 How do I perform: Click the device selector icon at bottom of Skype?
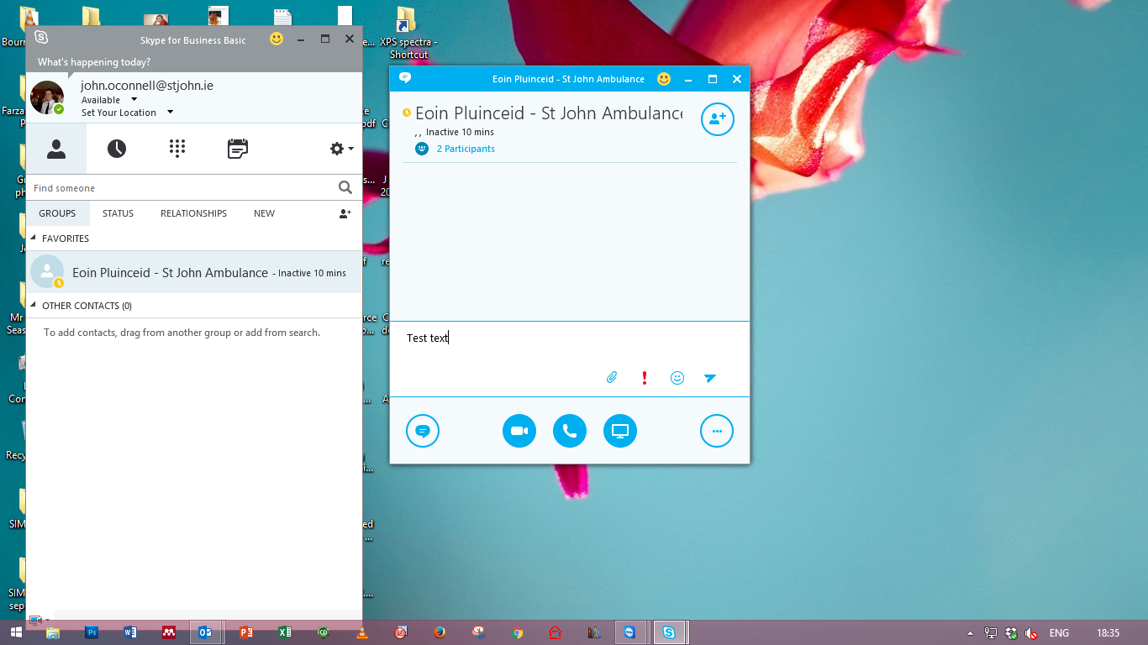click(35, 621)
